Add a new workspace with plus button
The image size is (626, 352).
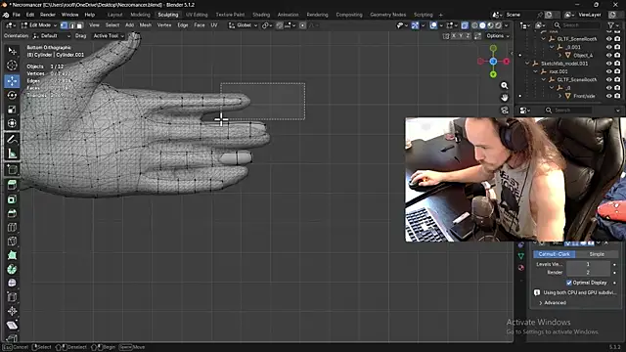point(441,15)
